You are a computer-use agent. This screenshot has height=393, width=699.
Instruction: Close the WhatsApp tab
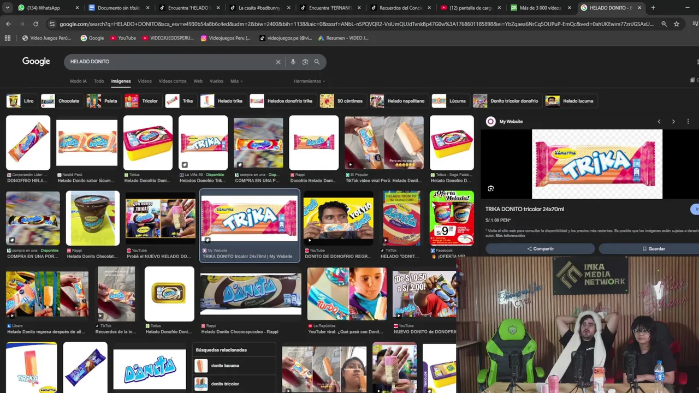[x=77, y=8]
